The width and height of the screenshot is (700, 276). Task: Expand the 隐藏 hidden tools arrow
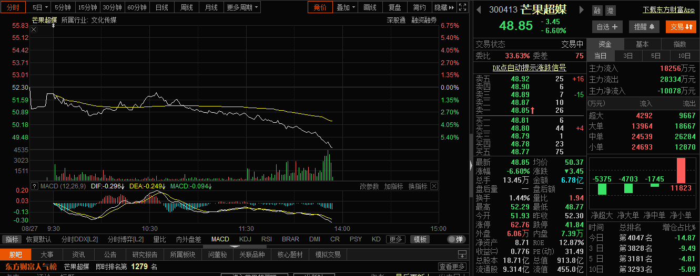click(x=444, y=7)
